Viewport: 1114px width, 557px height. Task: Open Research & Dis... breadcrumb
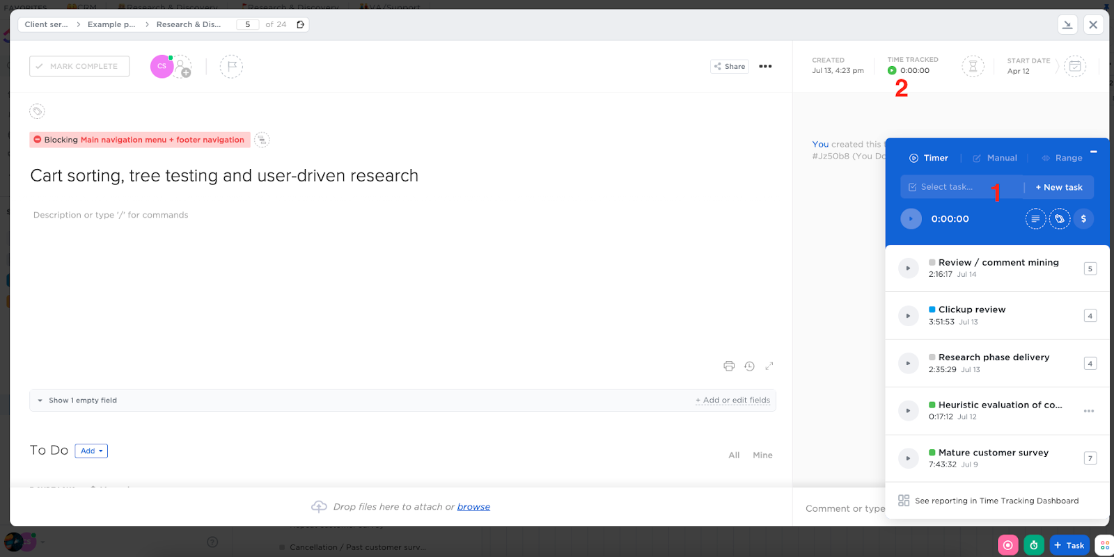coord(189,24)
